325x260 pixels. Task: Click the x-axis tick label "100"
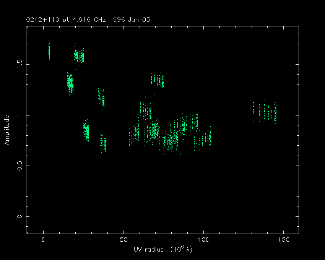[203, 240]
